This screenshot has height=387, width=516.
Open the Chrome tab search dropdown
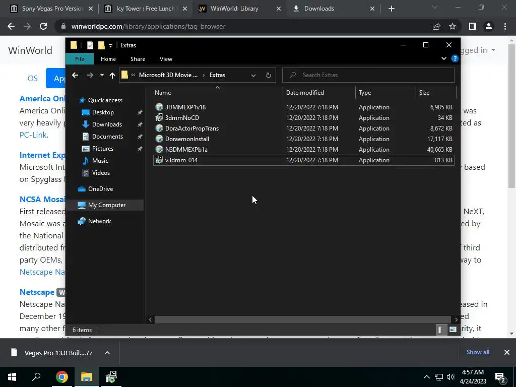coord(435,7)
